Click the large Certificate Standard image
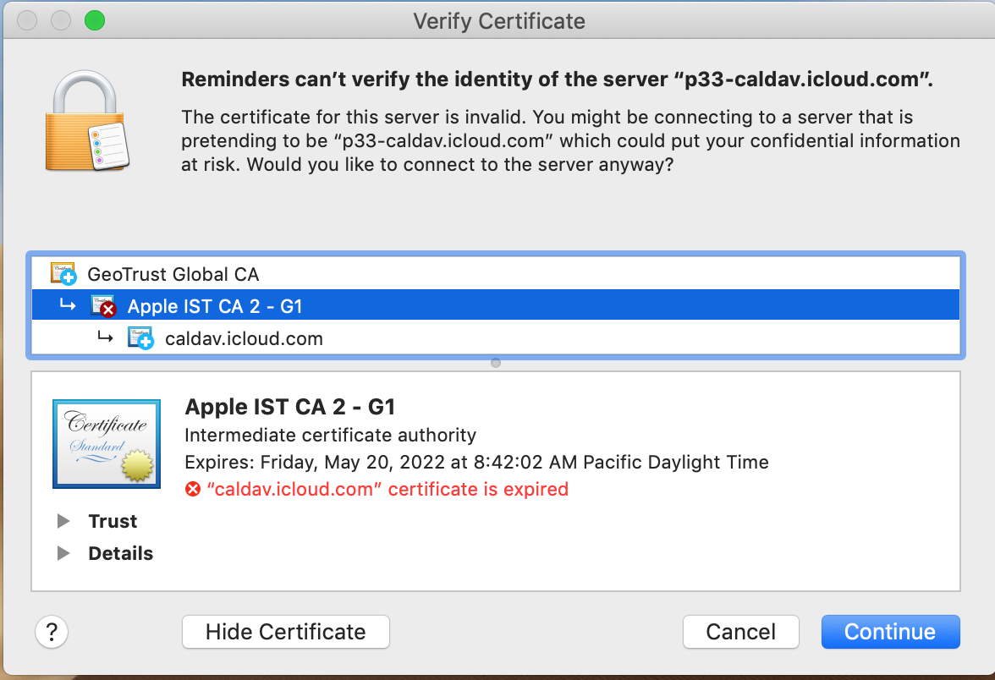 point(106,443)
